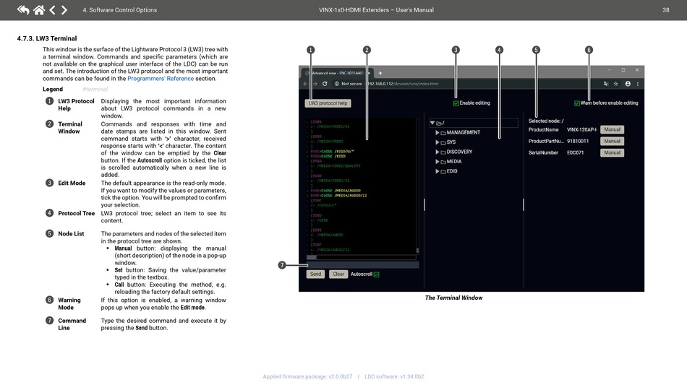Click the terminal vertical scrollbar
Image resolution: width=687 pixels, height=385 pixels.
417,186
